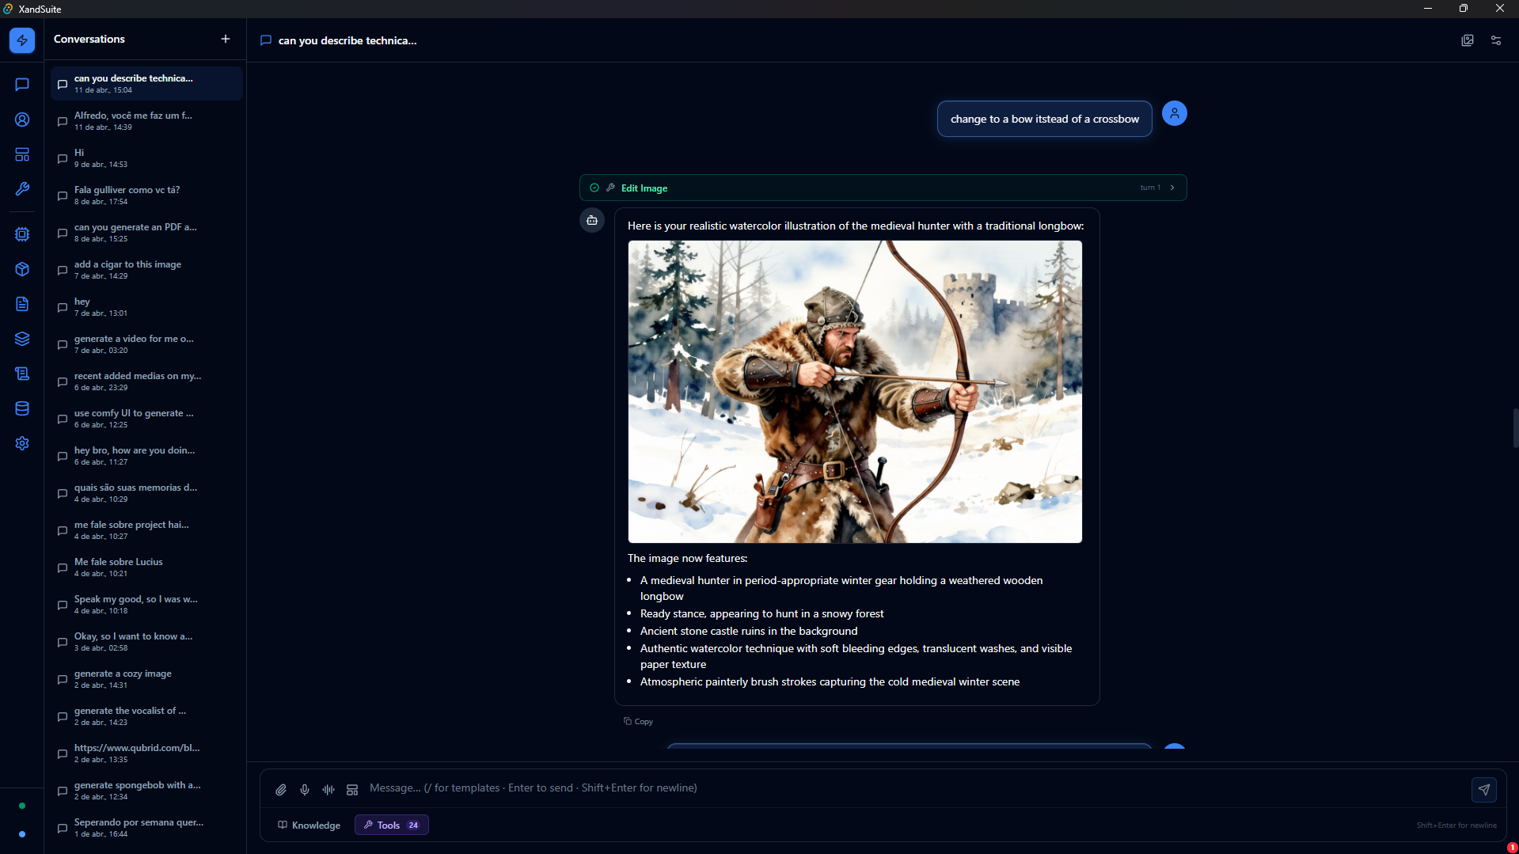Expand the turn 1 chevron
1519x854 pixels.
point(1172,187)
